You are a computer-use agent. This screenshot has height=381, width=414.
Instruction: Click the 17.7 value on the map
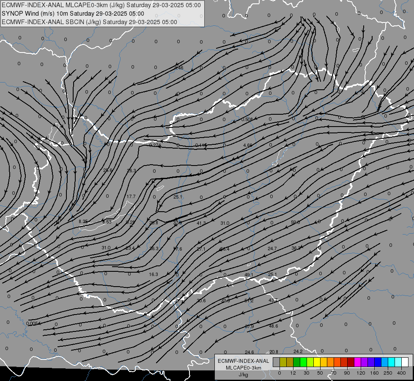pos(131,196)
